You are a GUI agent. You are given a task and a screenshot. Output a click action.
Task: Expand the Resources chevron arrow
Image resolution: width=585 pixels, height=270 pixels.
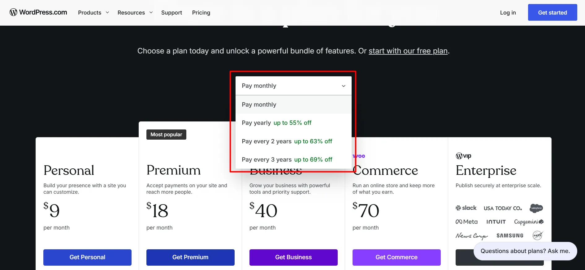tap(151, 13)
